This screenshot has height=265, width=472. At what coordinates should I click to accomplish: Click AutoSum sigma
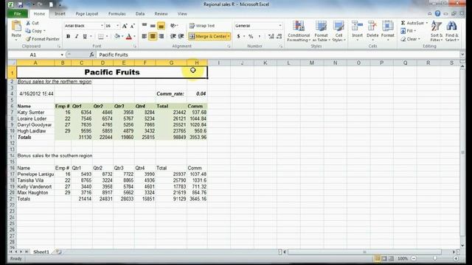click(x=403, y=23)
